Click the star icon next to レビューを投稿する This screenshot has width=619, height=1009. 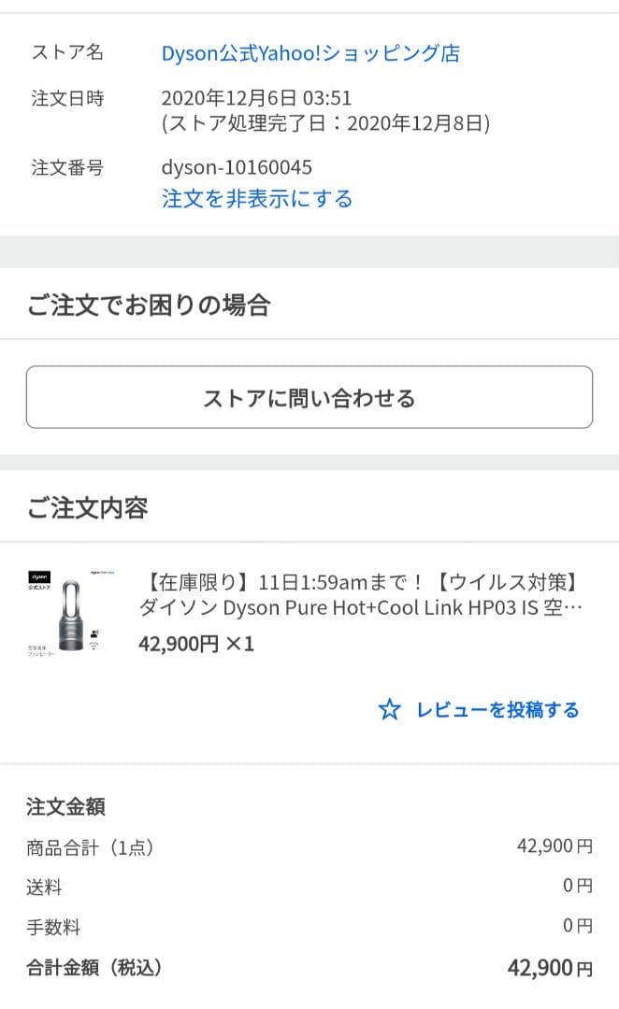pyautogui.click(x=390, y=710)
